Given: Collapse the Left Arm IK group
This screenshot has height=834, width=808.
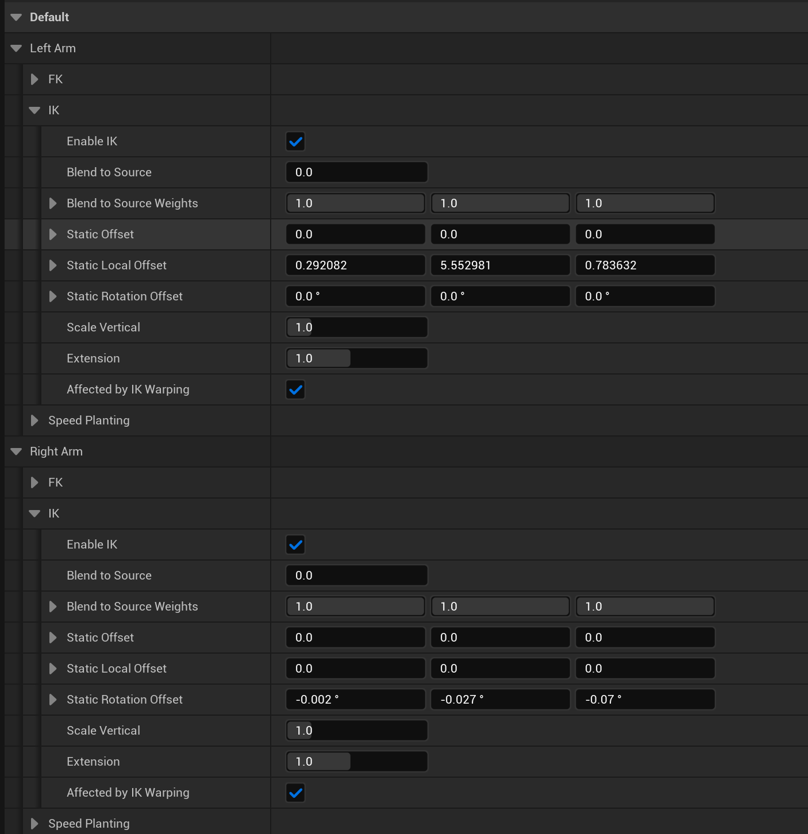Looking at the screenshot, I should pyautogui.click(x=34, y=110).
